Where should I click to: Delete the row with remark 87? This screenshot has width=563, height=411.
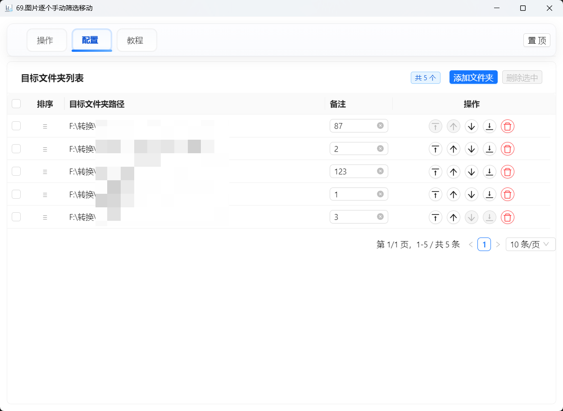[507, 126]
